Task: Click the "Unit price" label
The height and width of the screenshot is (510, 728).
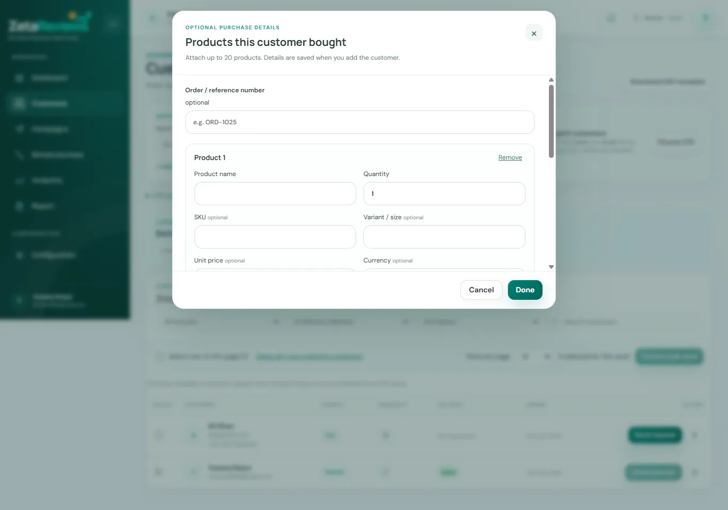Action: click(x=208, y=260)
